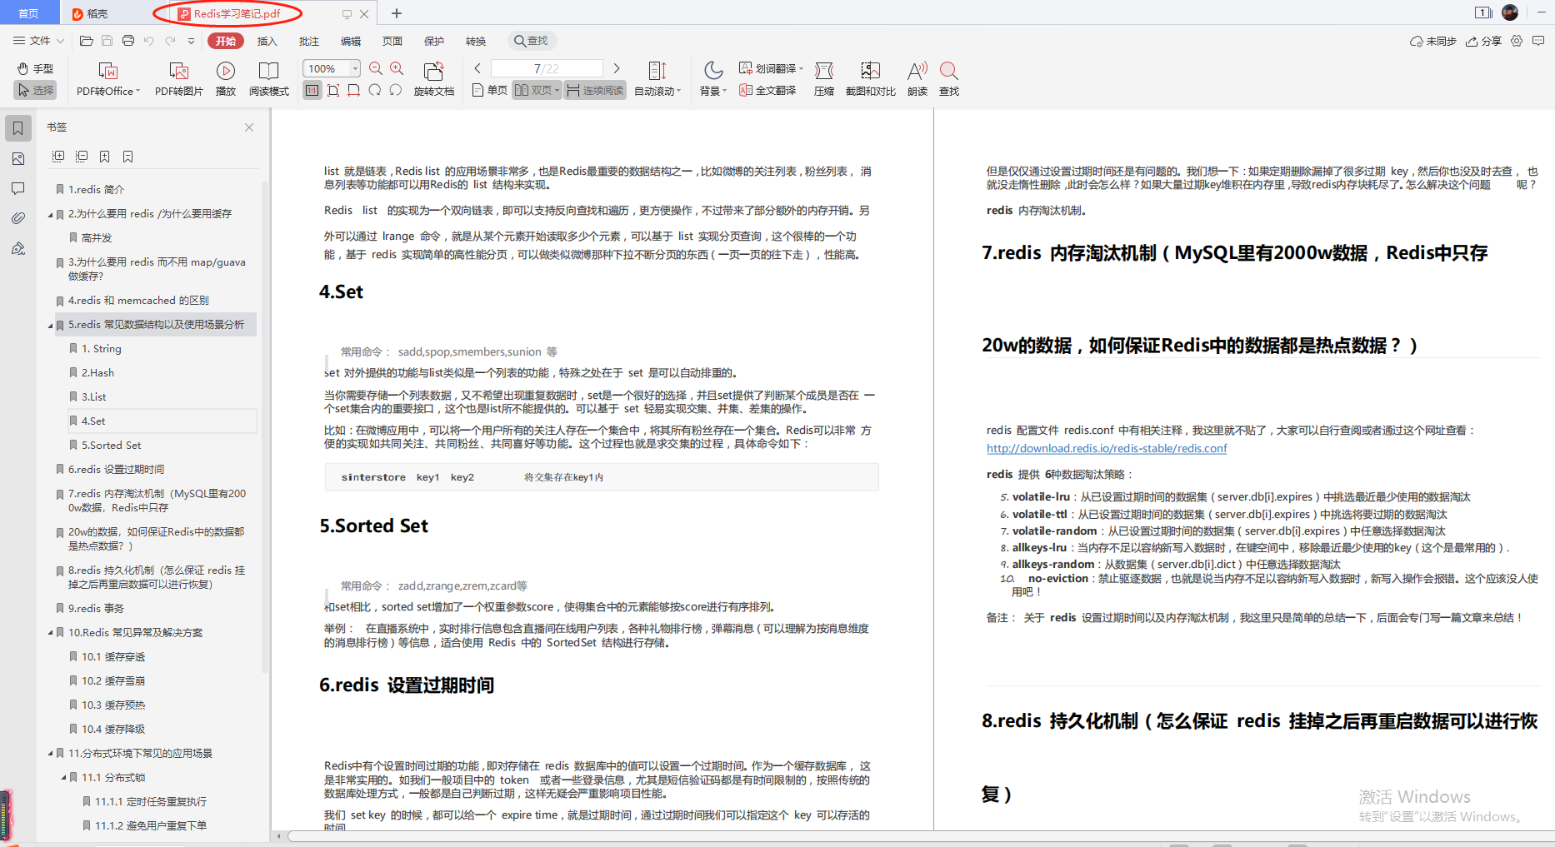The width and height of the screenshot is (1555, 847).
Task: Click the 未同步 sync status button
Action: [1432, 41]
